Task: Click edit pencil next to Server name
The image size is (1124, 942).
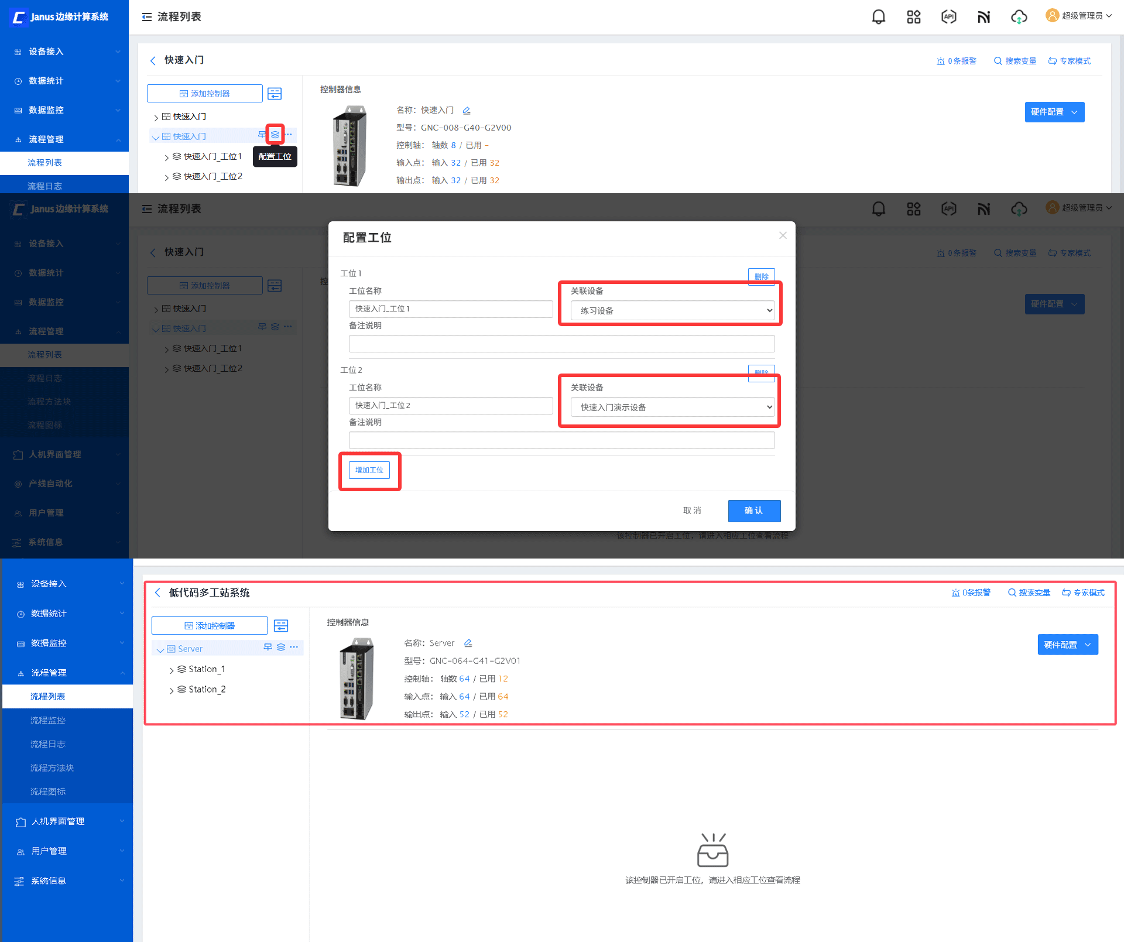Action: [x=468, y=643]
